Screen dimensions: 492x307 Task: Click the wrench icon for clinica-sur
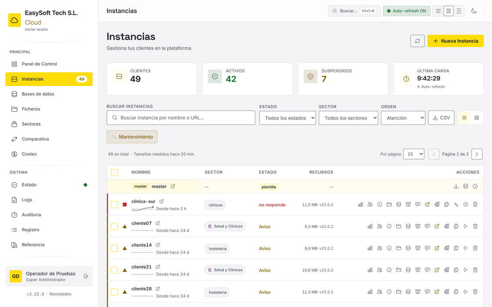456,204
